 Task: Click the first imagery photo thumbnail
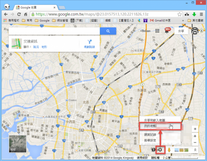tap(176, 150)
